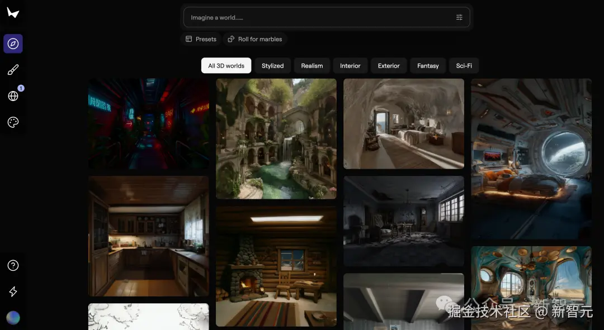Open the spaceship bedroom world thumbnail
The image size is (604, 330).
[x=531, y=159]
